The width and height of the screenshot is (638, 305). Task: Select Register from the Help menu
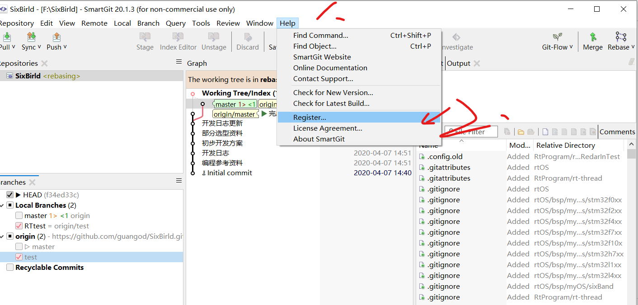pyautogui.click(x=310, y=117)
